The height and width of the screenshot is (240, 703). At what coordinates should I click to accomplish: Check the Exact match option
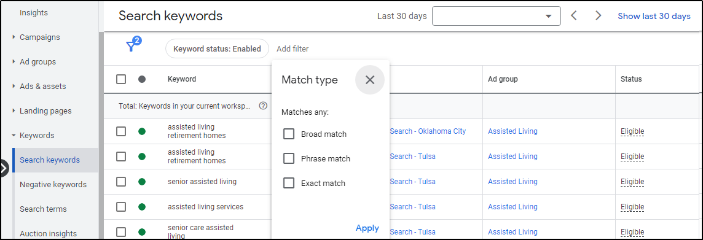tap(289, 183)
